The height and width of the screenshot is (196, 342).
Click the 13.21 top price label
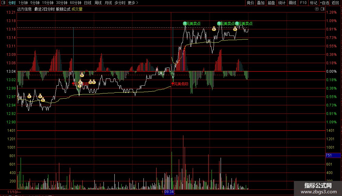click(x=11, y=12)
